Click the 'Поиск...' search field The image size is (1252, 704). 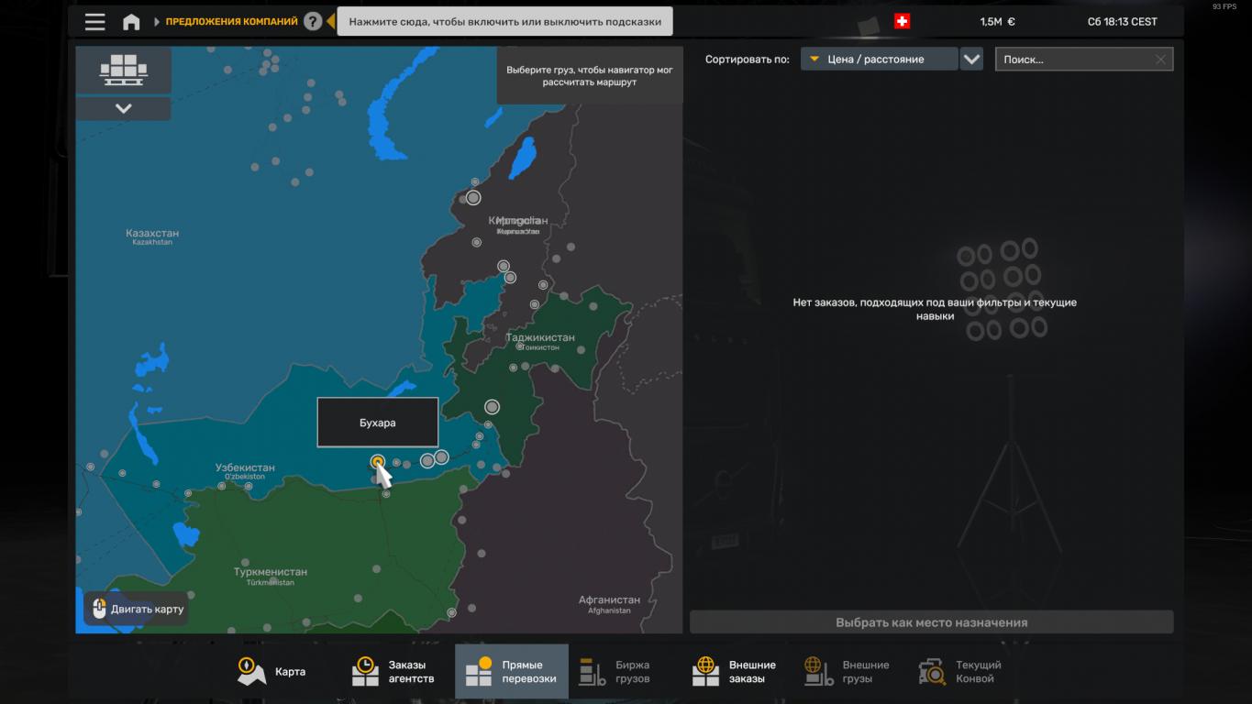click(1073, 60)
